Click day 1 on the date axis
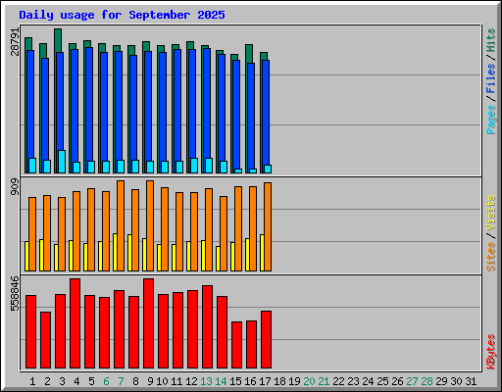The width and height of the screenshot is (502, 392). coord(32,381)
